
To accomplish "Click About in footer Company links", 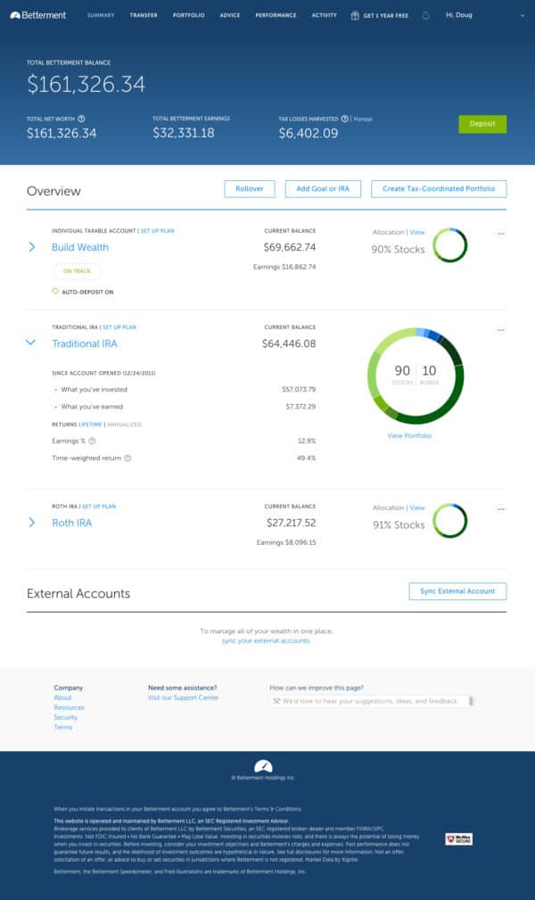I will click(x=62, y=698).
